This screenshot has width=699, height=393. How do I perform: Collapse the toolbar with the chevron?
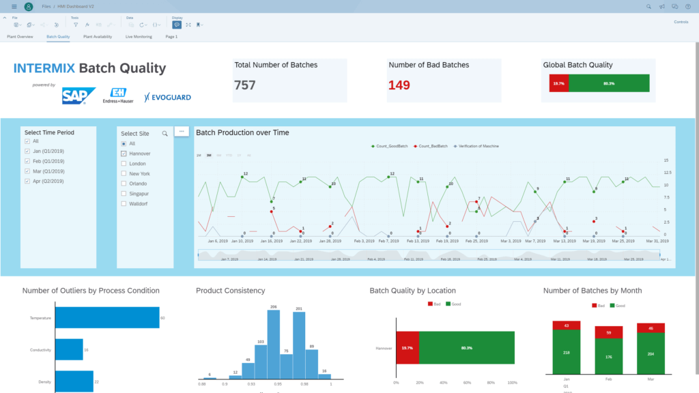[5, 18]
